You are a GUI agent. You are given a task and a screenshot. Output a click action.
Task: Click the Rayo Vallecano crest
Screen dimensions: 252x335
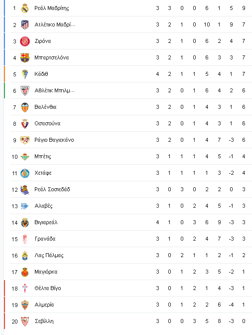(25, 140)
